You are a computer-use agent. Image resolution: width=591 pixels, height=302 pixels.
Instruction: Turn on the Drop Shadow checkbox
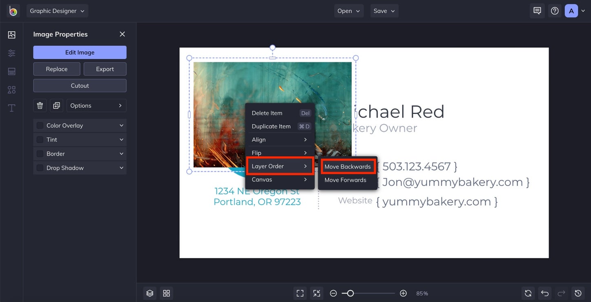40,168
